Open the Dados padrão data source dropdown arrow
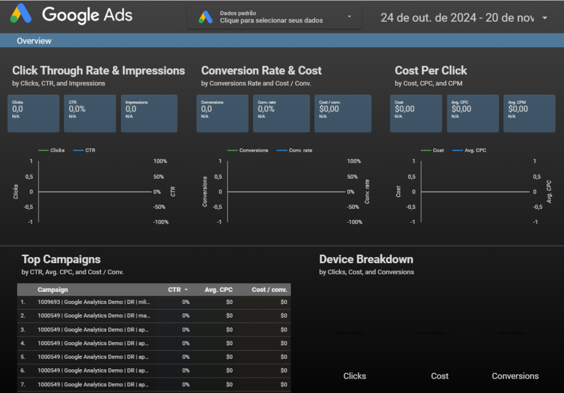The width and height of the screenshot is (564, 393). [x=349, y=16]
